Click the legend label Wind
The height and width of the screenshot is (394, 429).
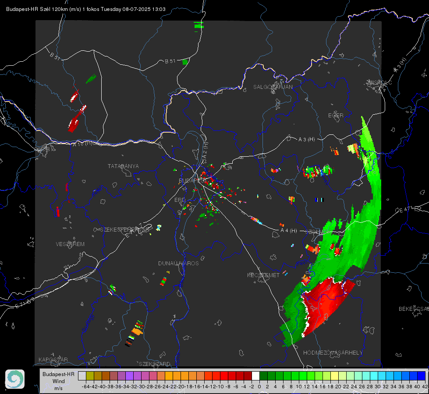click(59, 381)
